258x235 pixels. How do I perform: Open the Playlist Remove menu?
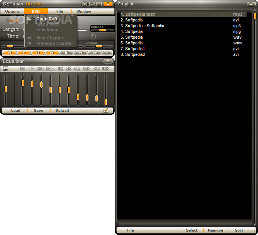click(x=216, y=230)
